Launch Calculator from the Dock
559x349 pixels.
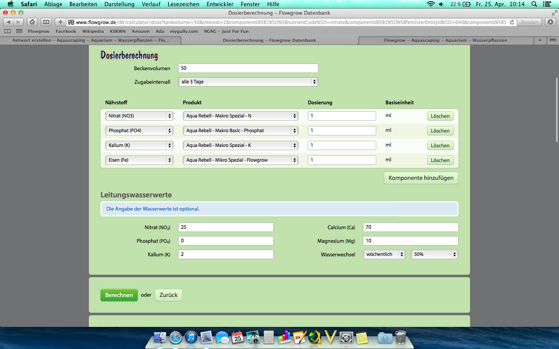(x=269, y=337)
